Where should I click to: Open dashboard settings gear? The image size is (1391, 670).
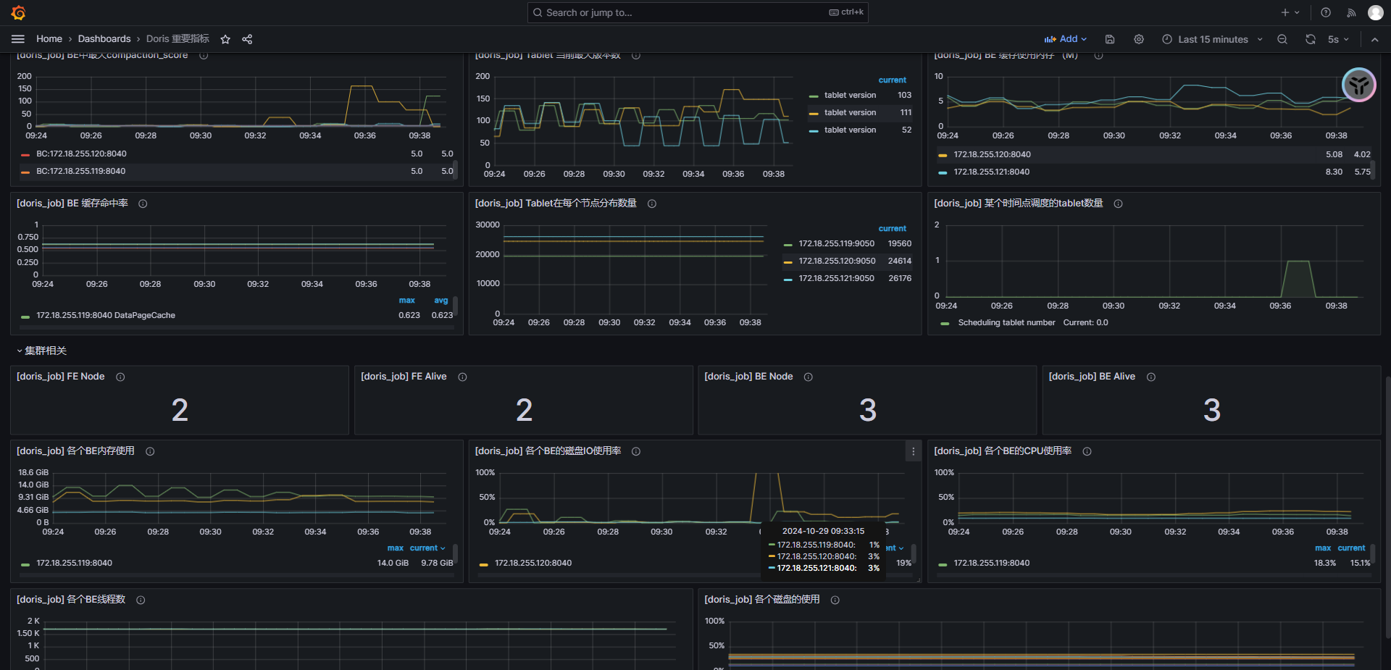click(1139, 39)
